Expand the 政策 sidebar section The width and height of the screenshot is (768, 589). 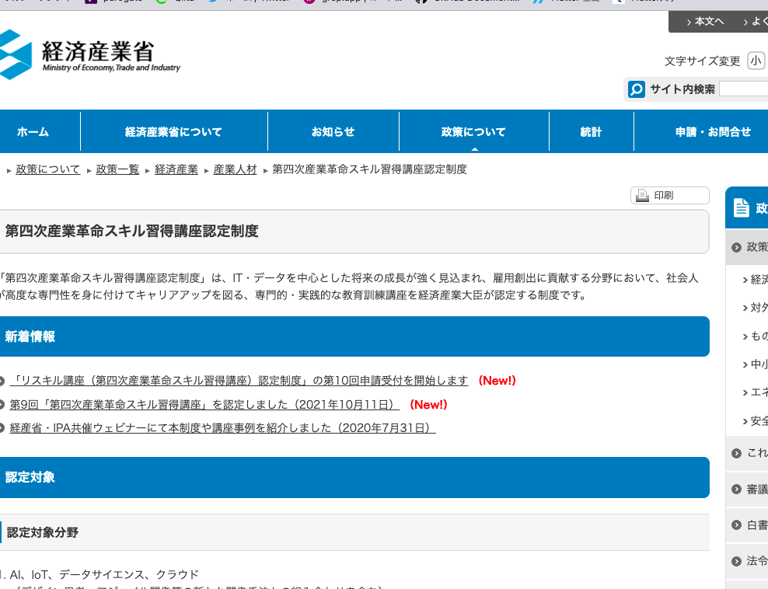[747, 247]
